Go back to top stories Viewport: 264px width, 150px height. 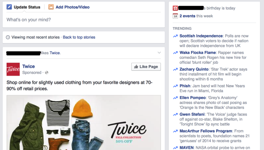(x=79, y=37)
